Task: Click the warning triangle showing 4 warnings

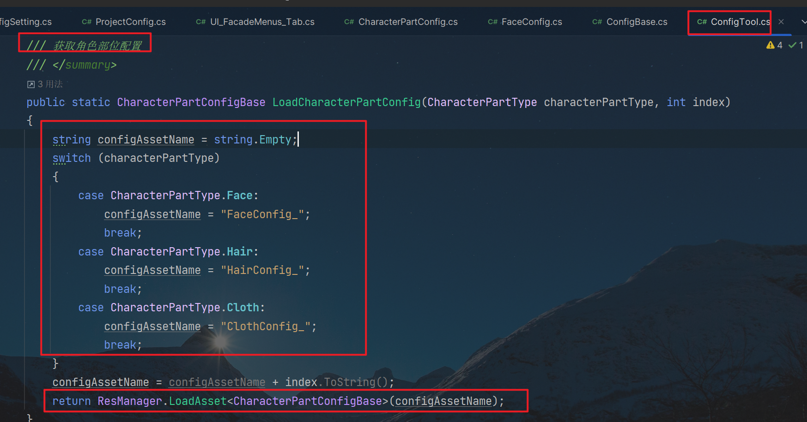Action: tap(770, 45)
